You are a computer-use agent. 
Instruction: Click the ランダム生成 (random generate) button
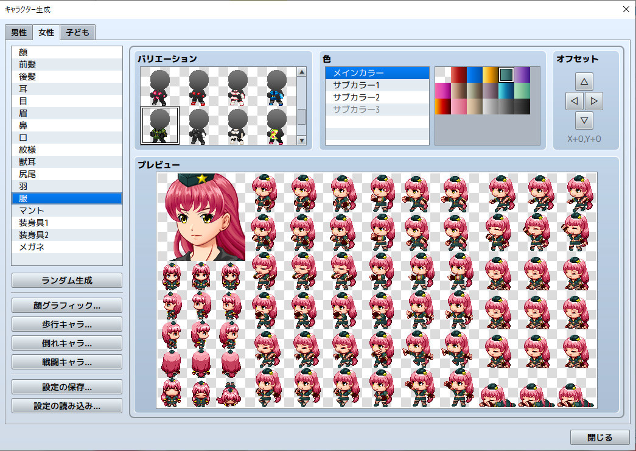(66, 281)
